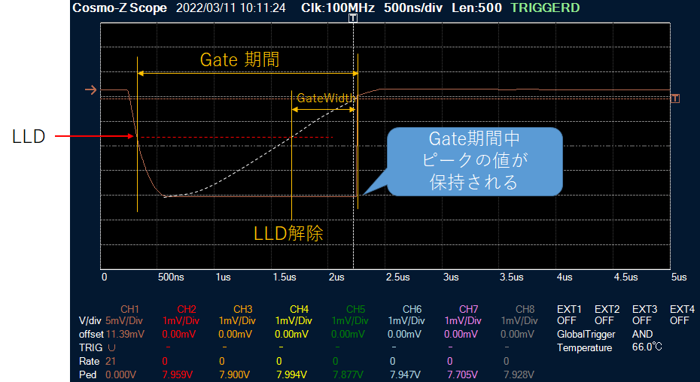700x382 pixels.
Task: Select the trigger level T marker on right edge
Action: [x=675, y=99]
